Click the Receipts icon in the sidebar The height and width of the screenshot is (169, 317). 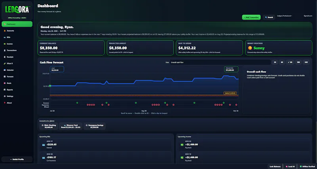pyautogui.click(x=4, y=57)
